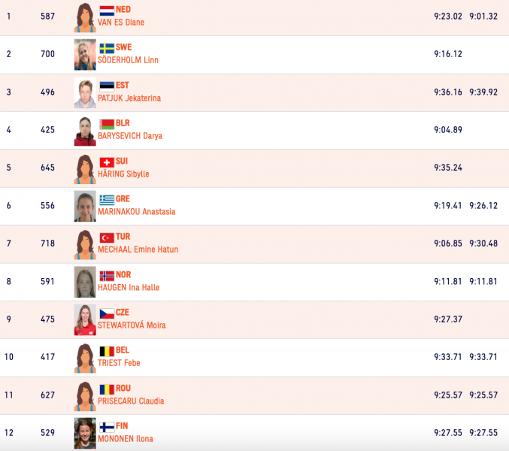Click the Norway flag icon
The width and height of the screenshot is (509, 451).
107,275
